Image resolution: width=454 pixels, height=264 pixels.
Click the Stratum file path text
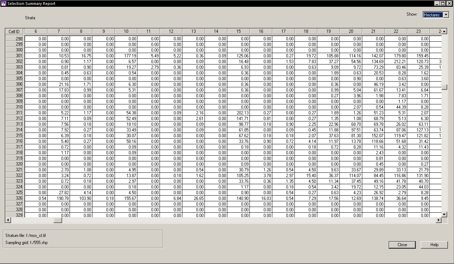(27, 235)
